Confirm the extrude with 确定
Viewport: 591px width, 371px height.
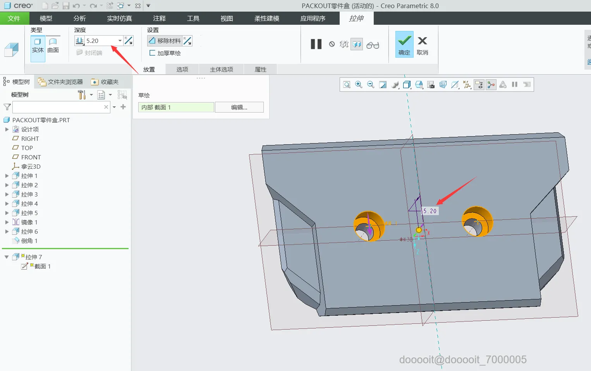pyautogui.click(x=404, y=44)
